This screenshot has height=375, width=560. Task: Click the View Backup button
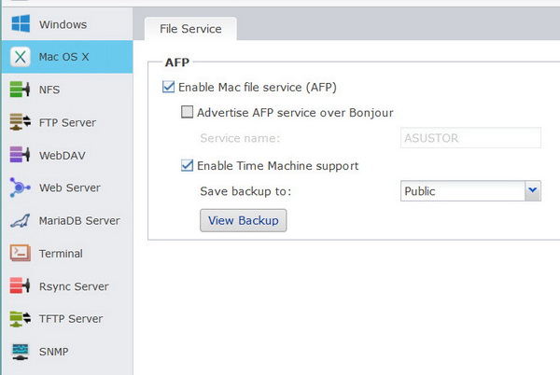click(244, 220)
